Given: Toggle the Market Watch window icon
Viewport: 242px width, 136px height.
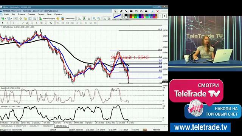Looking at the screenshot, I should [x=16, y=19].
